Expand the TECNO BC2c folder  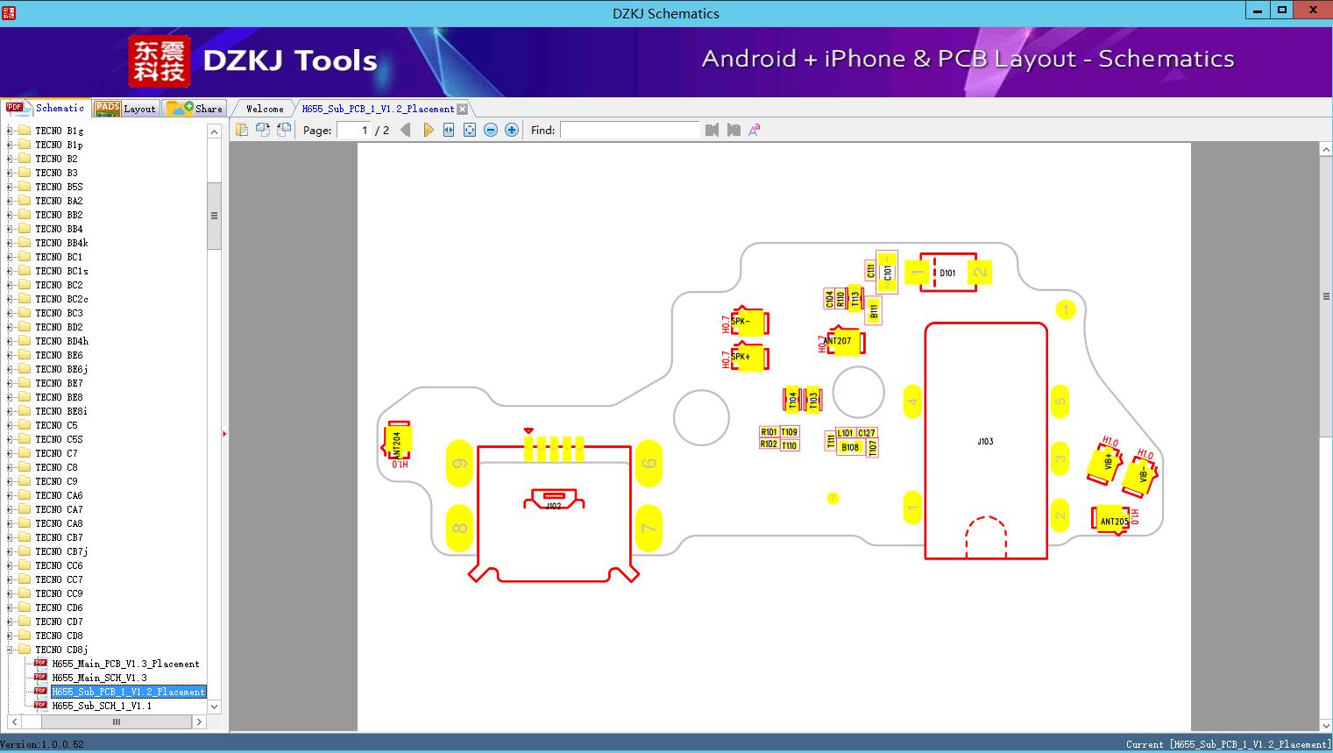coord(11,299)
